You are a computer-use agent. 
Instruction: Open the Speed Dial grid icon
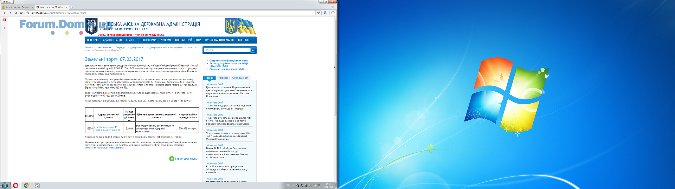tap(21, 13)
